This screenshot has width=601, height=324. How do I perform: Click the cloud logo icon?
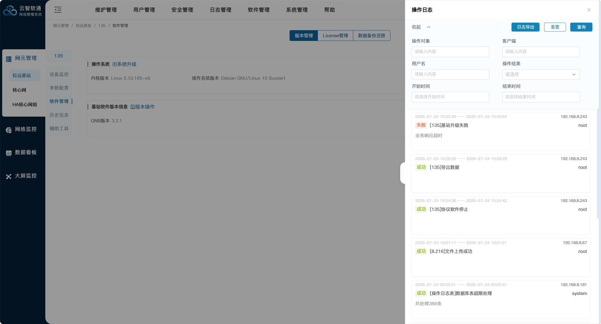tap(10, 11)
